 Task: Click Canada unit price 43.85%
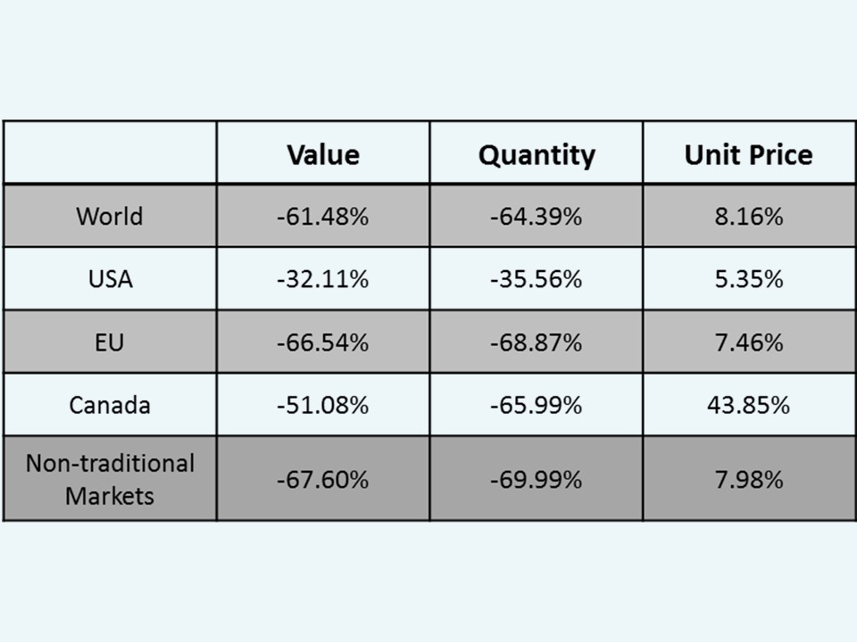point(748,405)
